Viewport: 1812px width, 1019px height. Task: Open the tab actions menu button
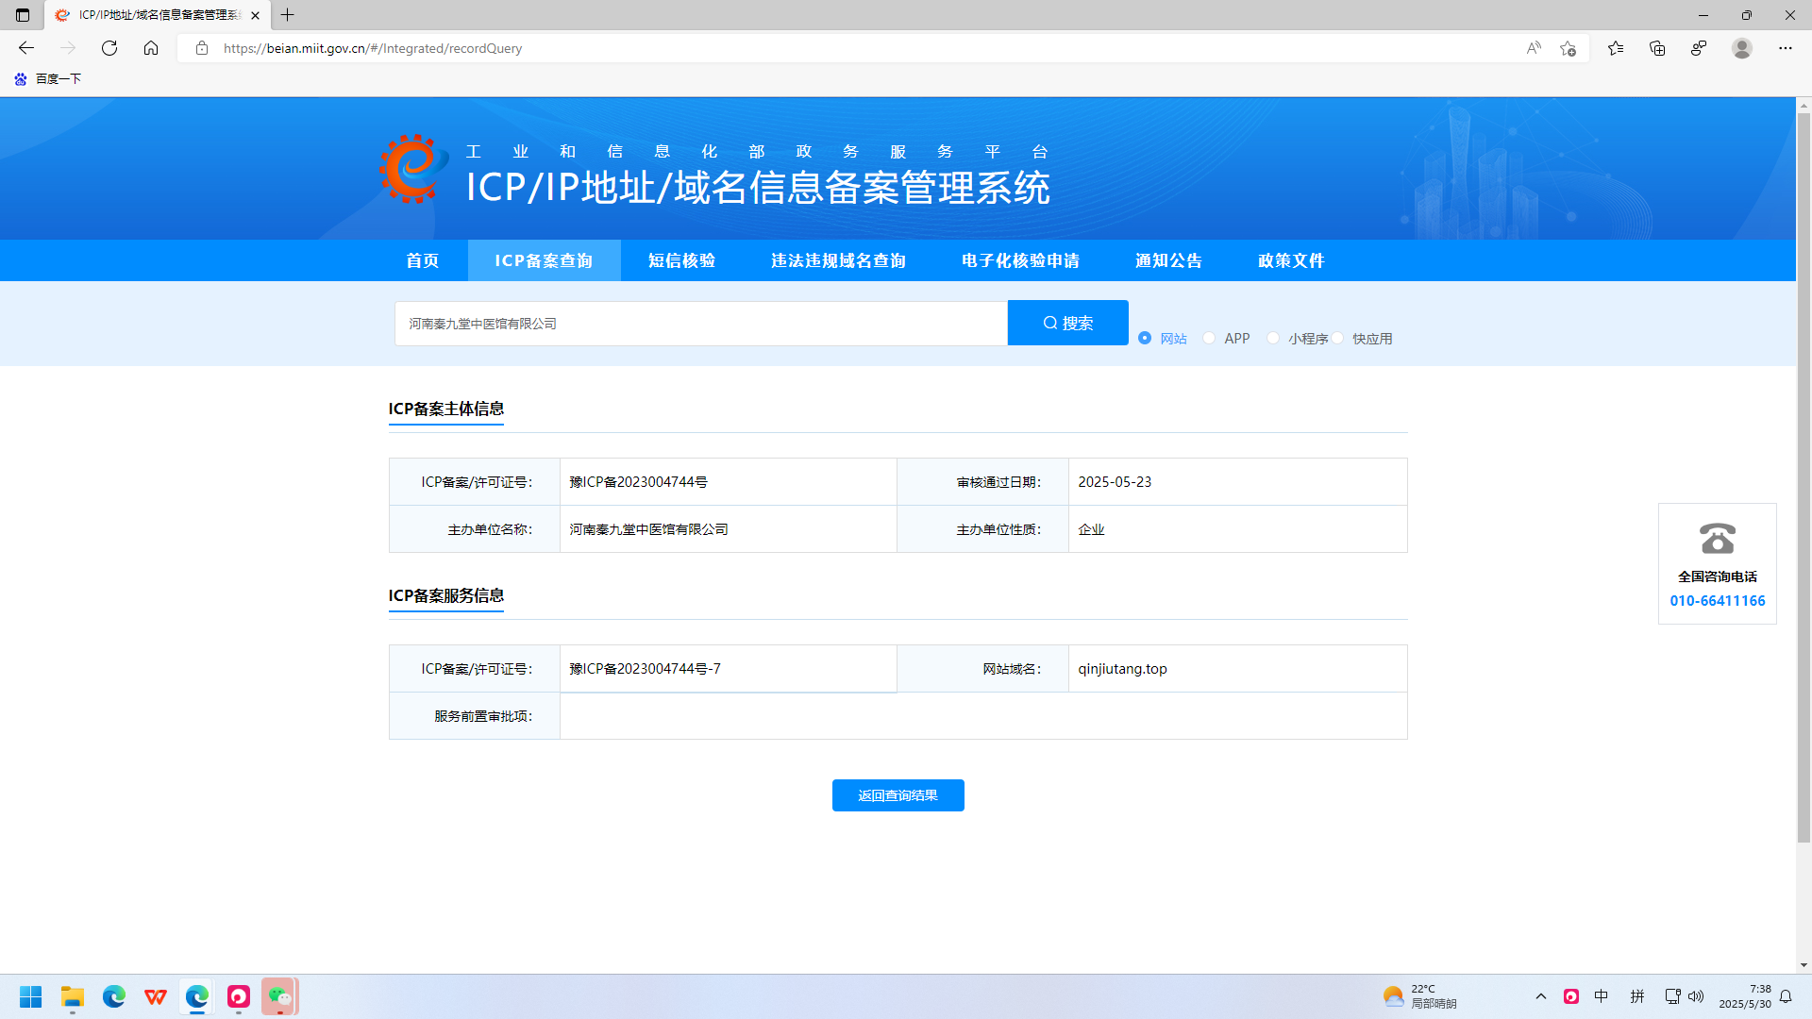[x=23, y=15]
